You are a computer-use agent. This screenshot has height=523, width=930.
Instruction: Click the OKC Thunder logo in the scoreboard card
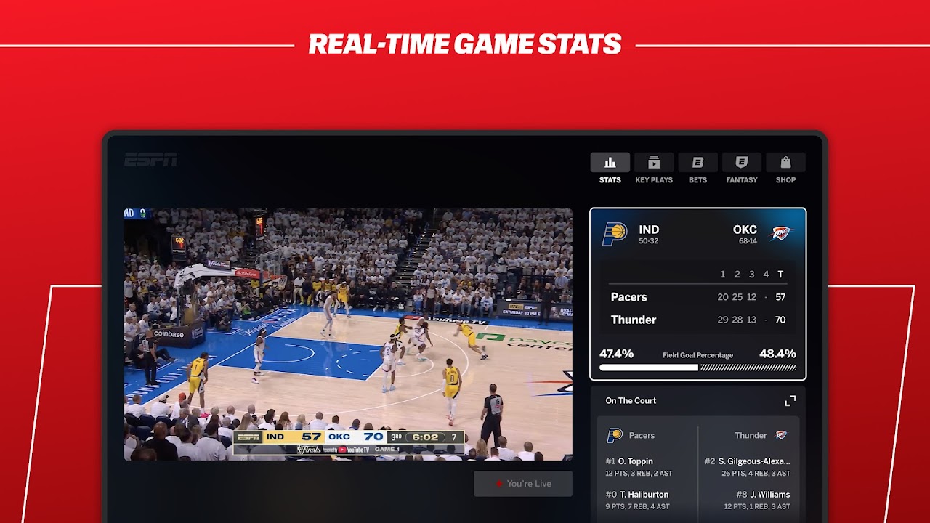tap(781, 234)
